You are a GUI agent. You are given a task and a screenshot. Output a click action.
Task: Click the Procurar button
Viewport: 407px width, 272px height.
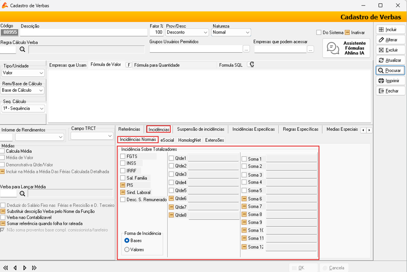click(390, 71)
